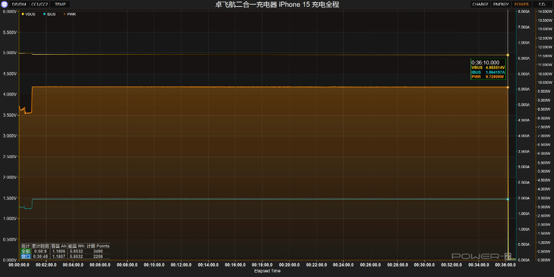Toggle the IBUS series in the legend
The width and height of the screenshot is (554, 277).
49,14
